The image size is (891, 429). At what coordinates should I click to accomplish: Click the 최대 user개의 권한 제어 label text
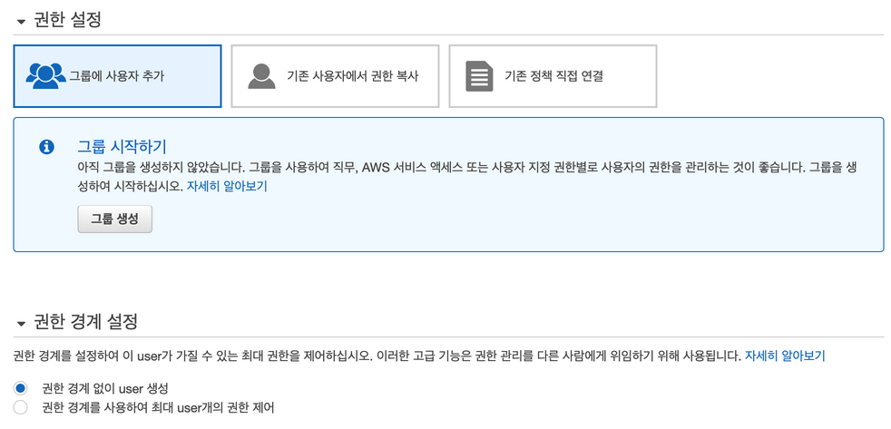point(158,407)
